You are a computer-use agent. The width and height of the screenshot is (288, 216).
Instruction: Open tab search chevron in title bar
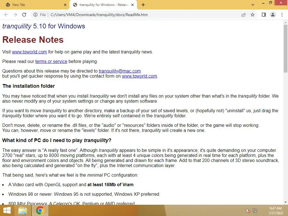pyautogui.click(x=253, y=5)
